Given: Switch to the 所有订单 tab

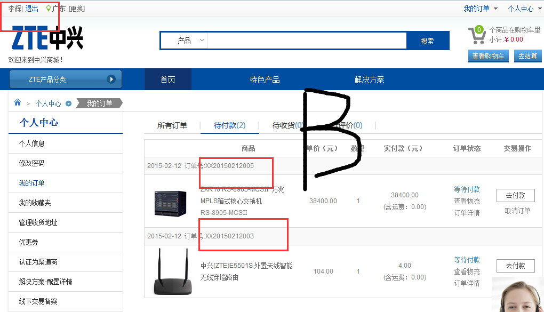Looking at the screenshot, I should tap(172, 125).
